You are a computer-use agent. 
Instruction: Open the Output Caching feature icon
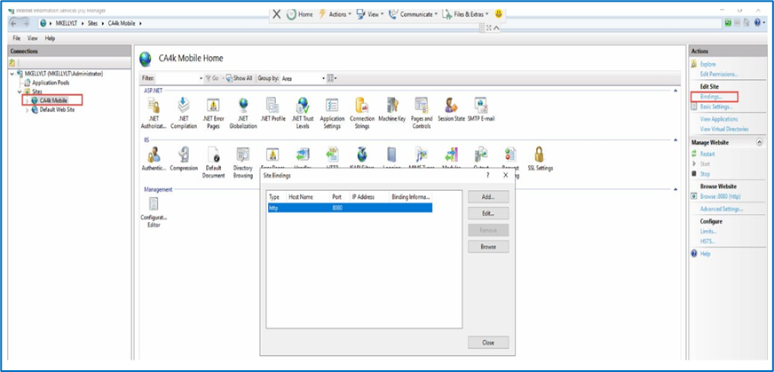(481, 154)
